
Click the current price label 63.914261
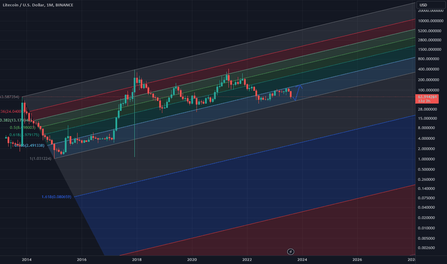(427, 99)
